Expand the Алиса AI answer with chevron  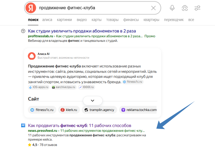(93, 101)
